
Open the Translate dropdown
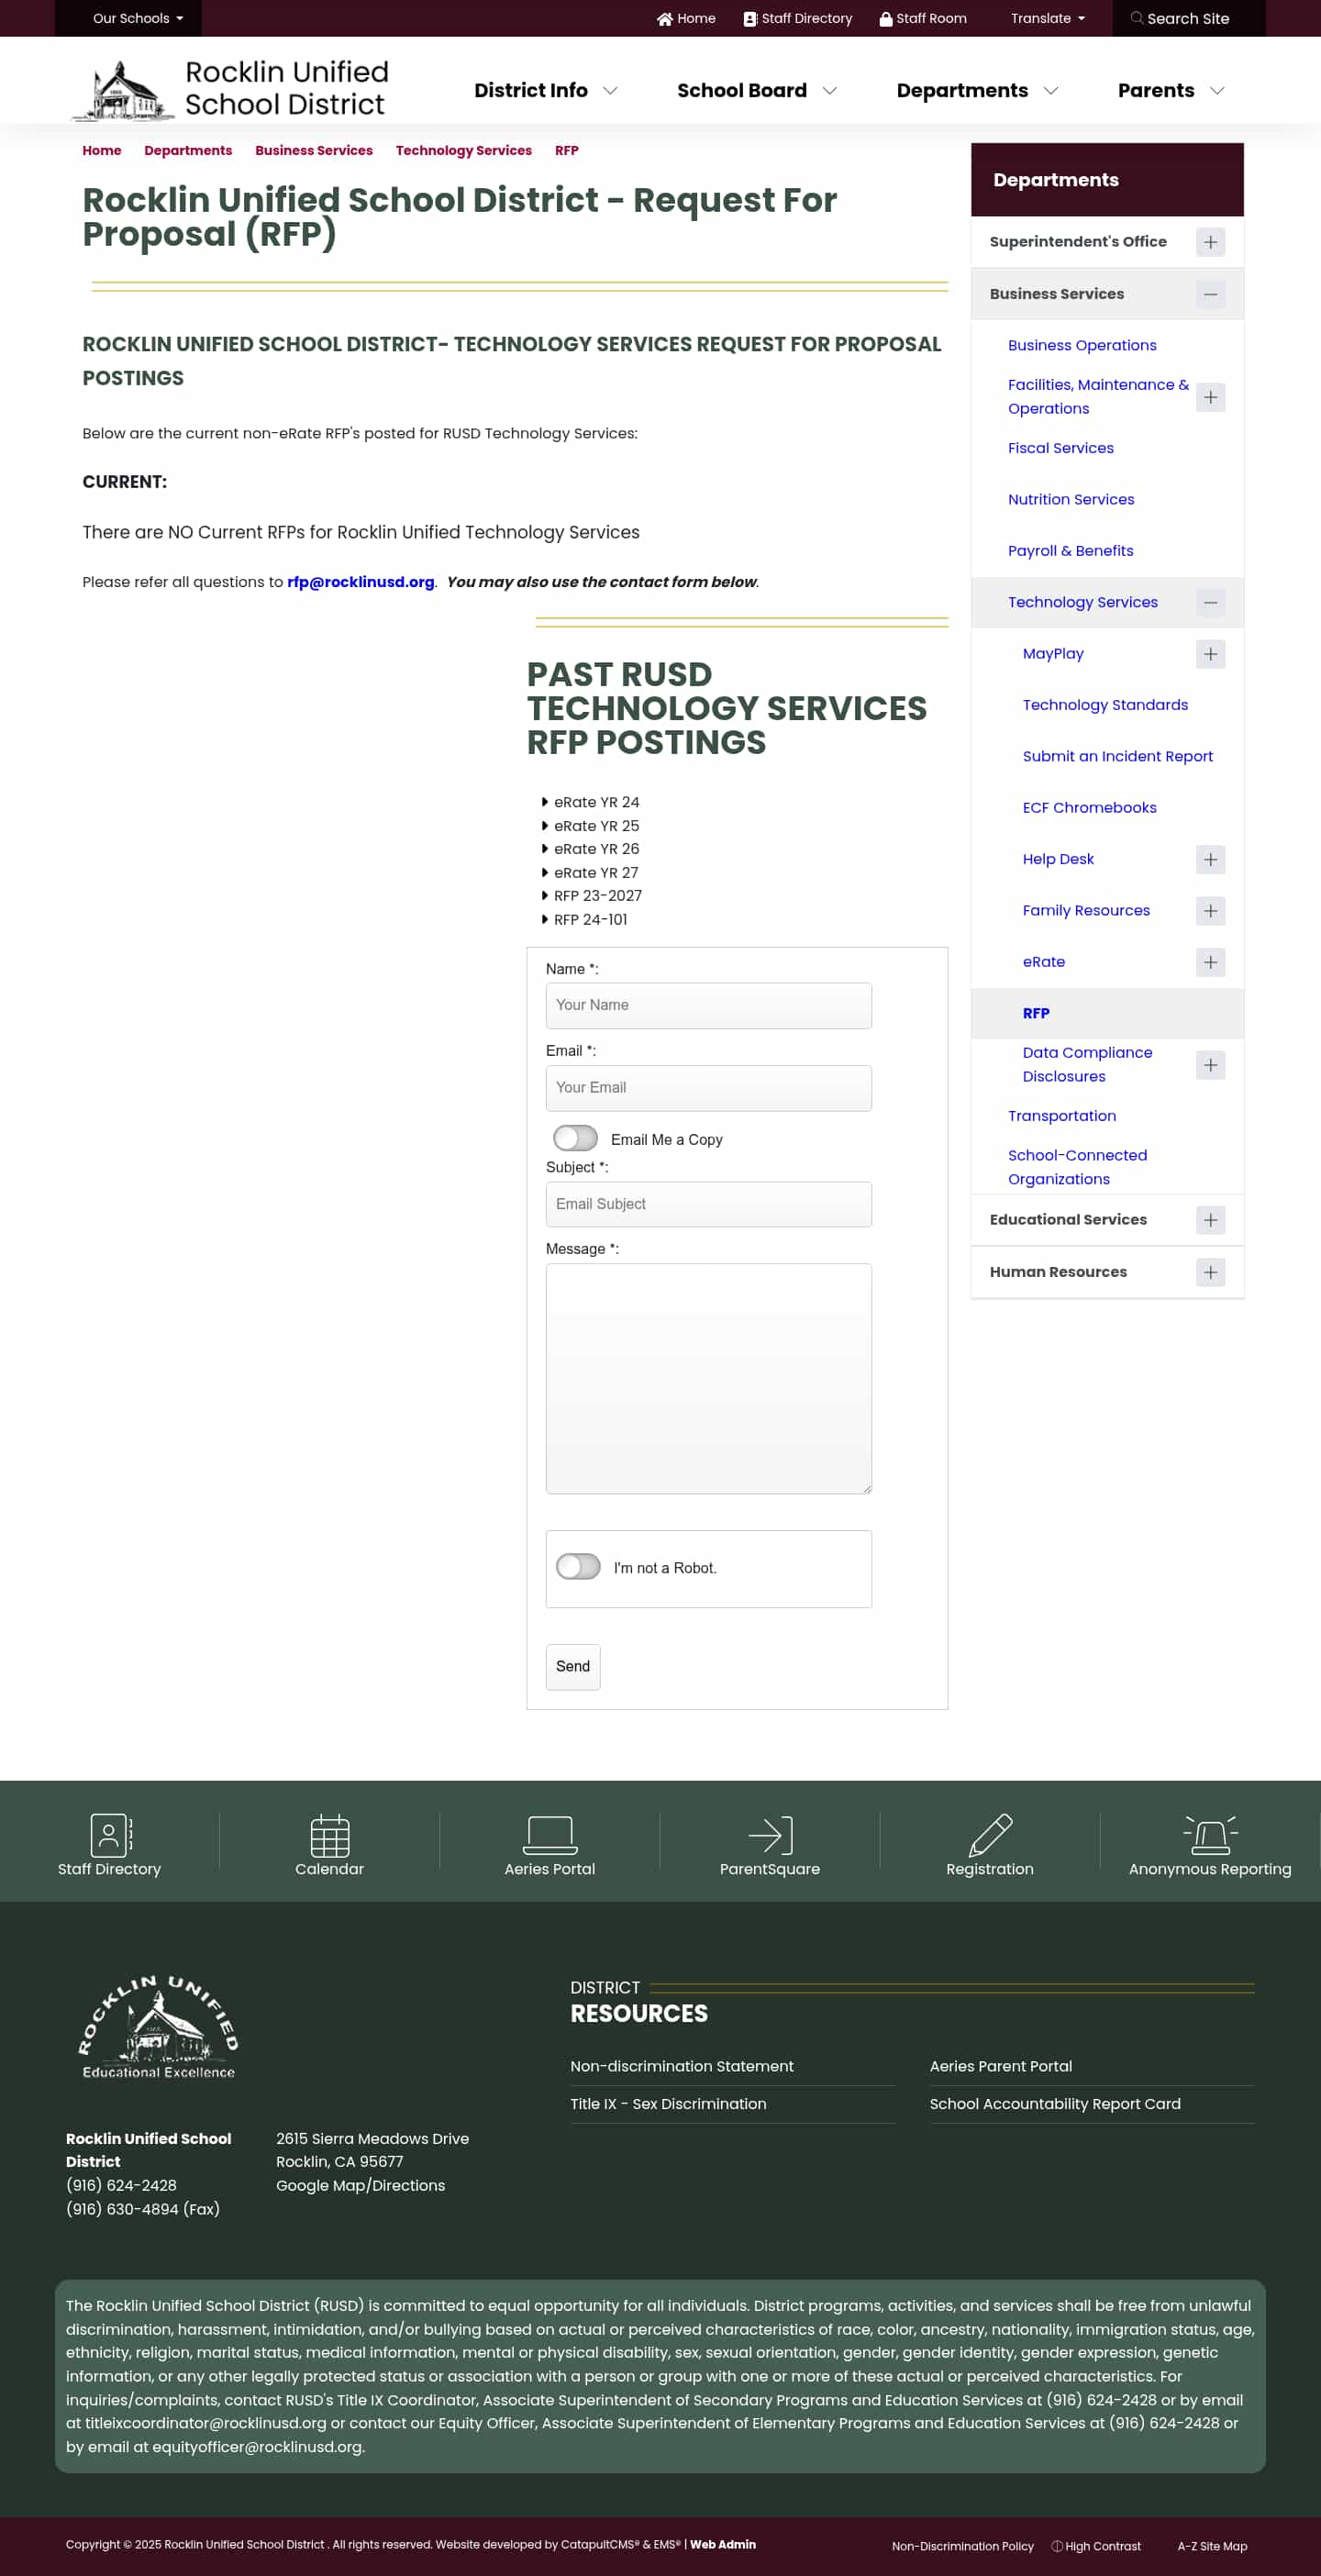(1046, 18)
